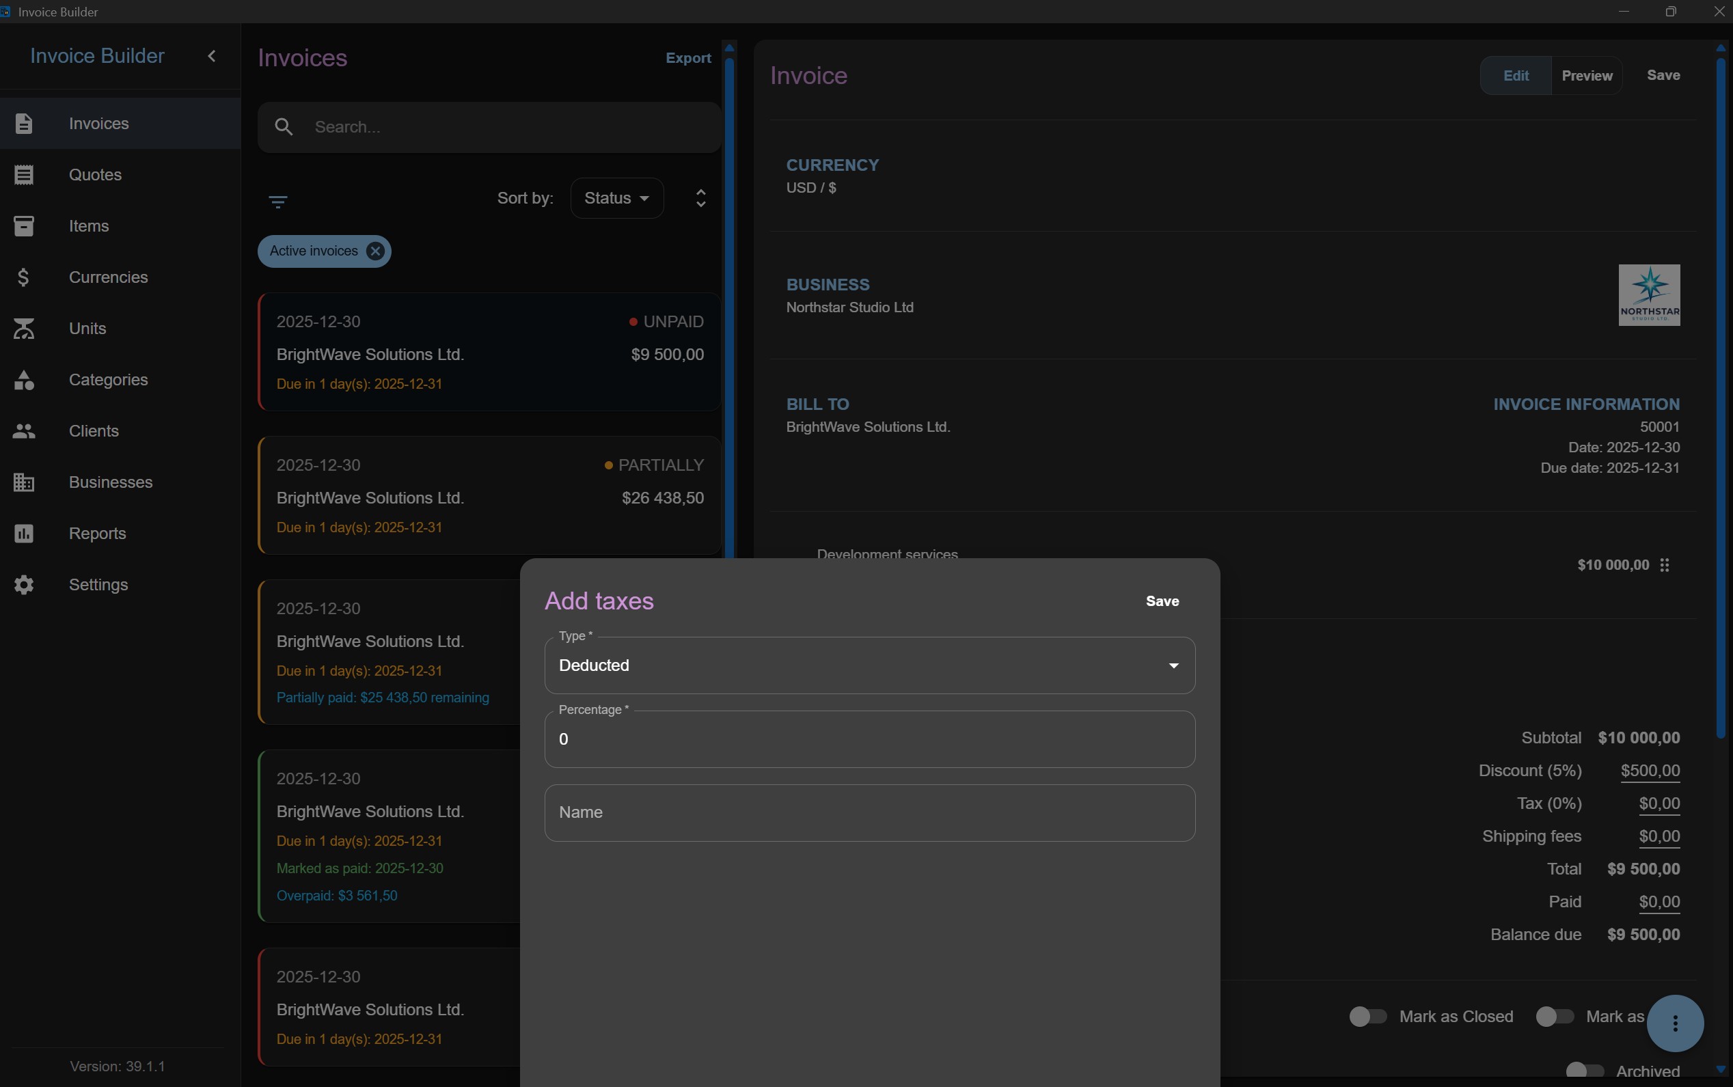Click the invoice detail scrollbar

click(x=1721, y=398)
